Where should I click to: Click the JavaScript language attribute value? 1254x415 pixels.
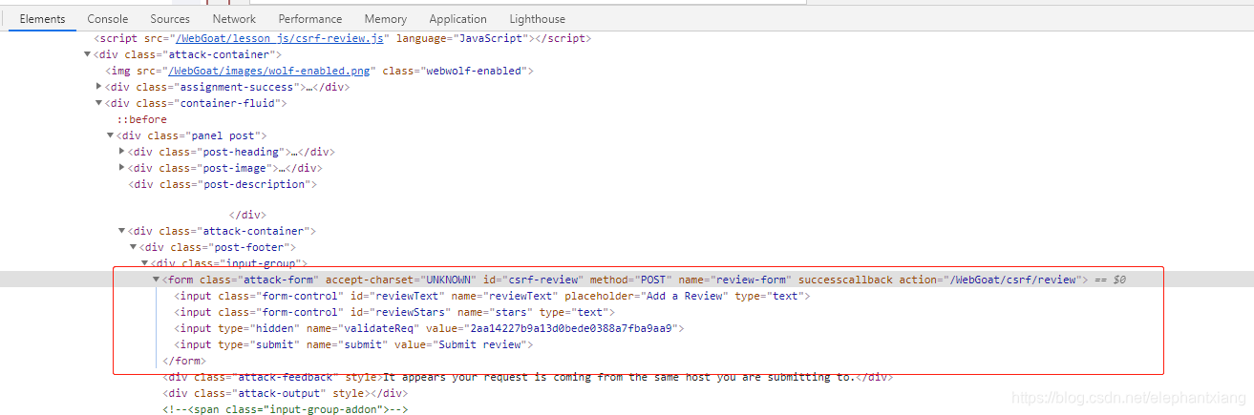click(x=492, y=39)
